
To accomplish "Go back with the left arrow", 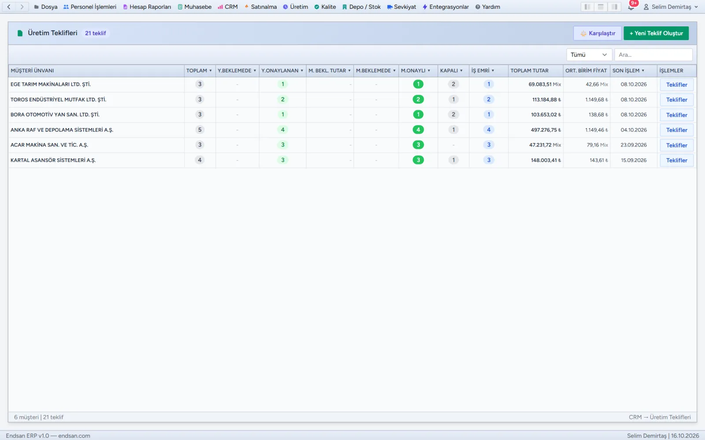I will click(9, 7).
